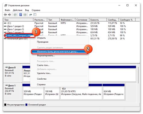Choose Удалить том... in the context menu
Screen dimensions: 143x114
44,73
